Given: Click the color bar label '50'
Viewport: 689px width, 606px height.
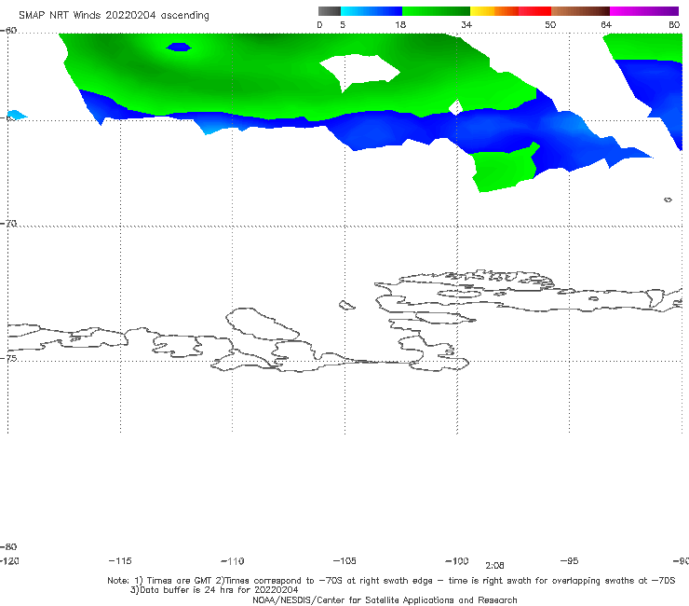Looking at the screenshot, I should pyautogui.click(x=550, y=24).
